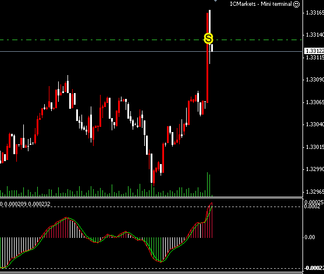
Task: Click the smiley face expert advisor icon
Action: click(296, 4)
